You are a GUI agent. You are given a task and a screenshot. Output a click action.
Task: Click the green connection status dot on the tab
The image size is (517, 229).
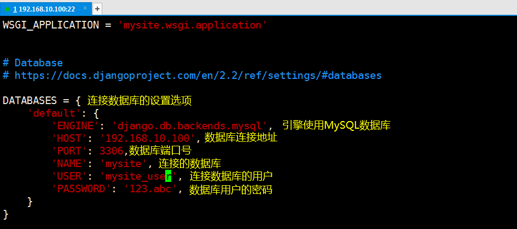point(7,9)
